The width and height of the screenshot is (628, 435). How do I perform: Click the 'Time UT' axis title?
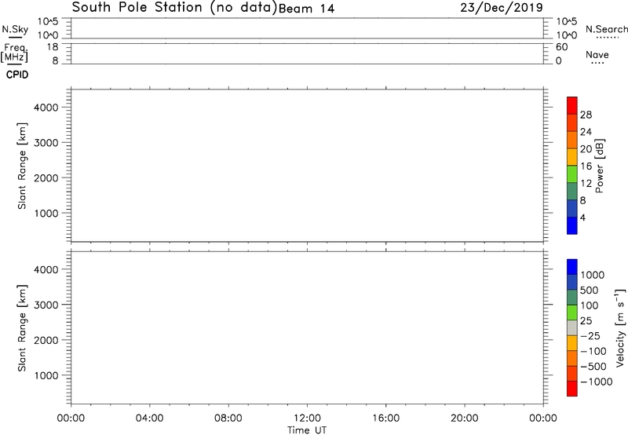[307, 430]
